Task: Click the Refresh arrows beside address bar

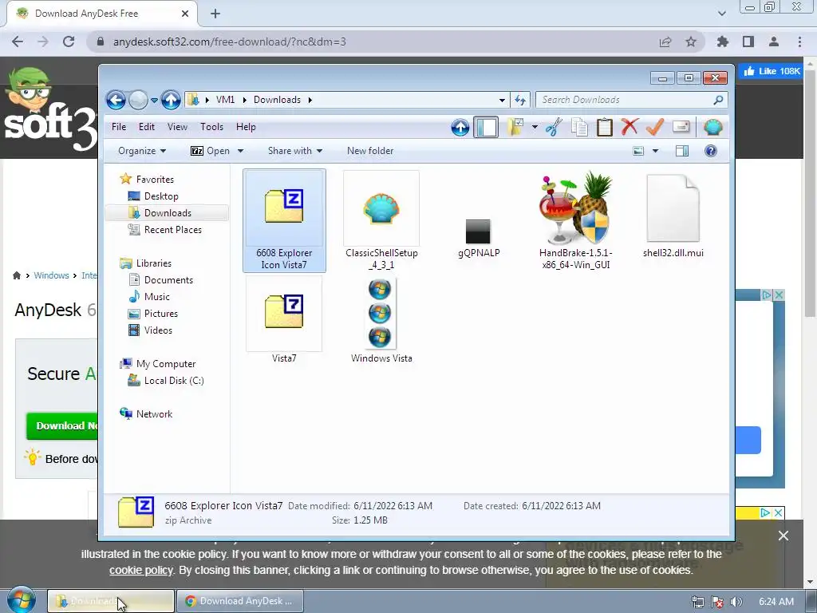Action: point(520,100)
